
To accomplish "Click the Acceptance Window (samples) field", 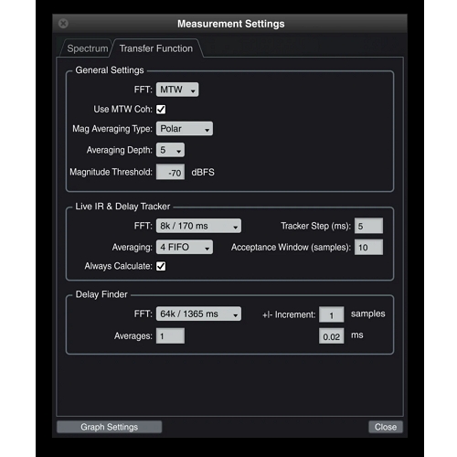I will (x=368, y=247).
